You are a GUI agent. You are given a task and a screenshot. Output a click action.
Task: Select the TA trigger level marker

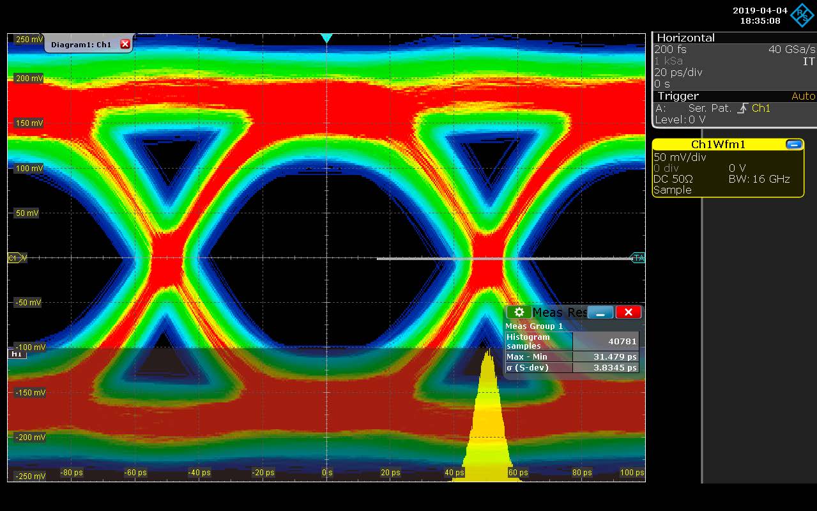638,258
